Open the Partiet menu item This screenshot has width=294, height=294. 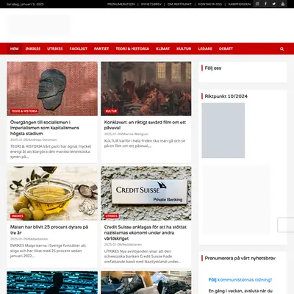point(101,49)
